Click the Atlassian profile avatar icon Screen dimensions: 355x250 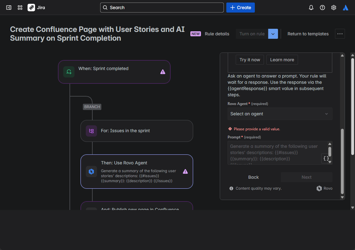[x=345, y=8]
